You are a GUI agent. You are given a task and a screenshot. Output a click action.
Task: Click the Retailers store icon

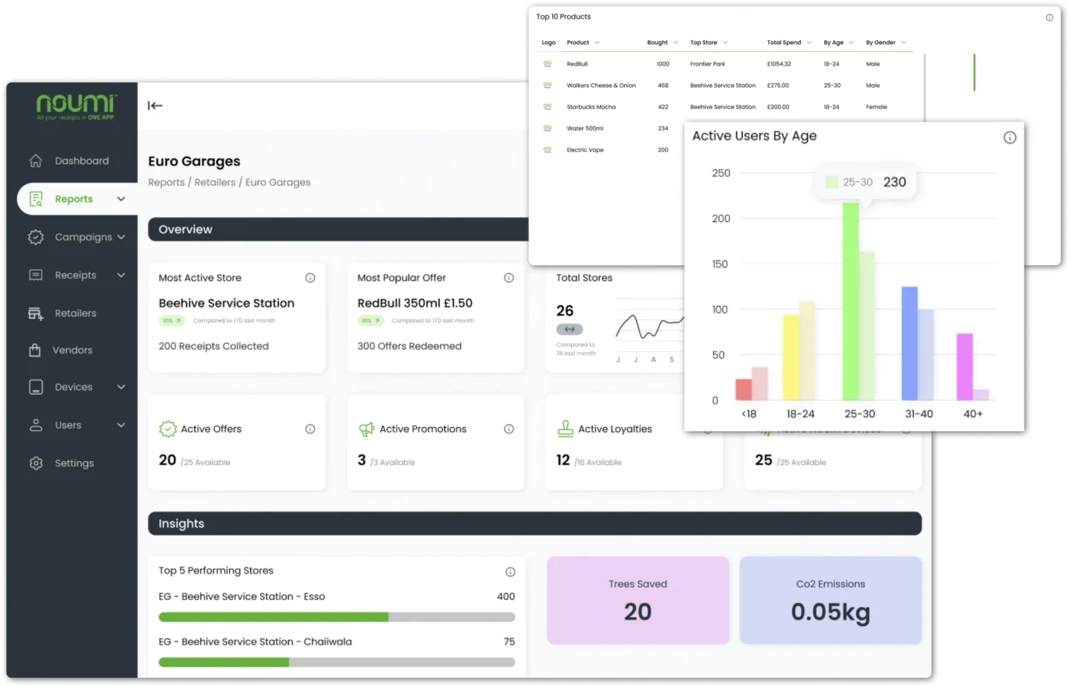tap(36, 313)
